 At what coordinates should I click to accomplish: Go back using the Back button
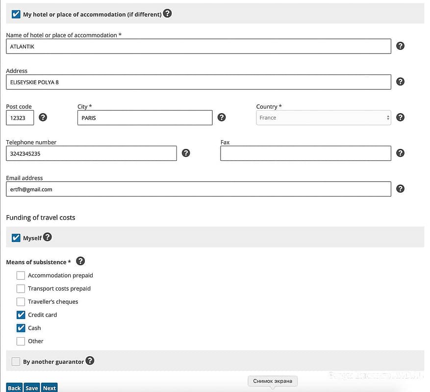[14, 388]
